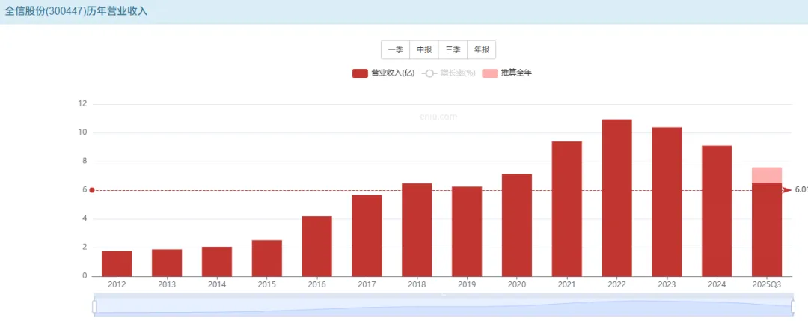Image resolution: width=808 pixels, height=321 pixels.
Task: Click the 2013 revenue bar
Action: (167, 263)
